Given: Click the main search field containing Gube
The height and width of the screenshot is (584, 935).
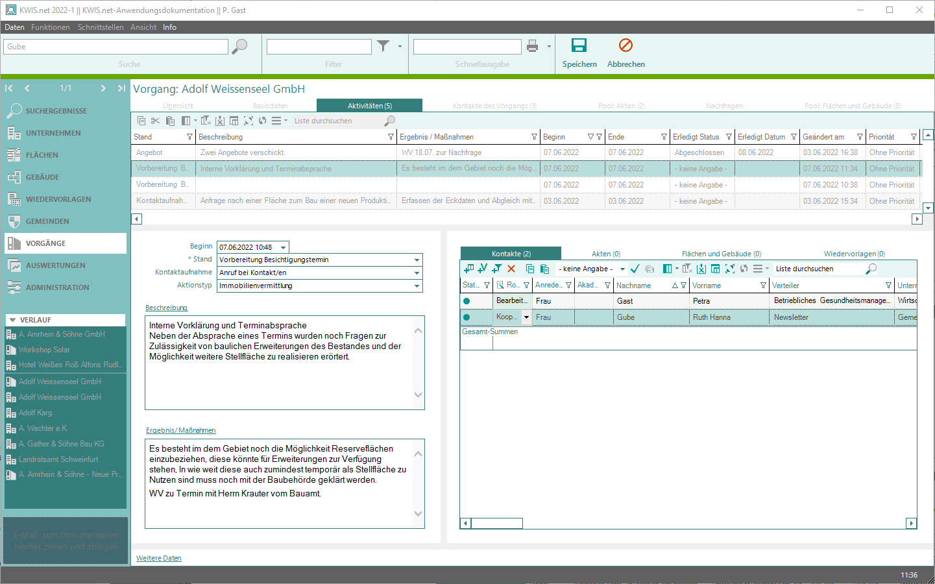Looking at the screenshot, I should [x=116, y=47].
